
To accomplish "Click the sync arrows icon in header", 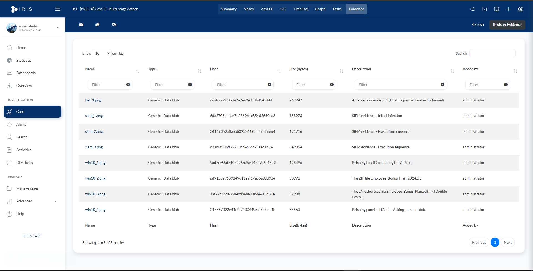I will 473,9.
